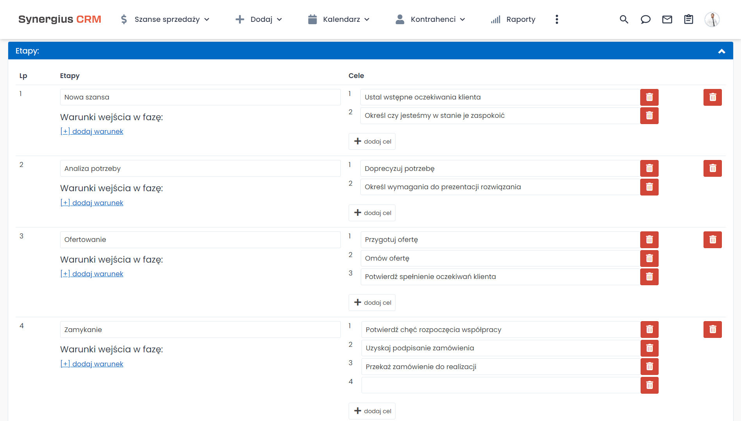Open the mail envelope icon
This screenshot has width=741, height=421.
(667, 19)
